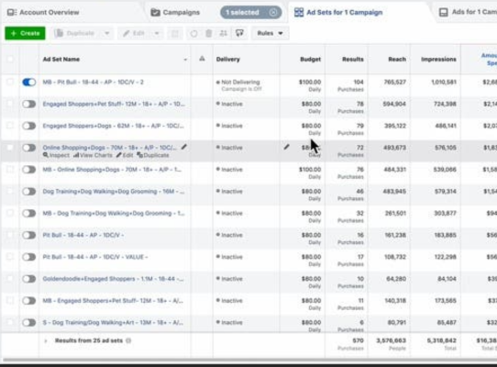497x367 pixels.
Task: Click the Account Overview icon
Action: pyautogui.click(x=12, y=12)
